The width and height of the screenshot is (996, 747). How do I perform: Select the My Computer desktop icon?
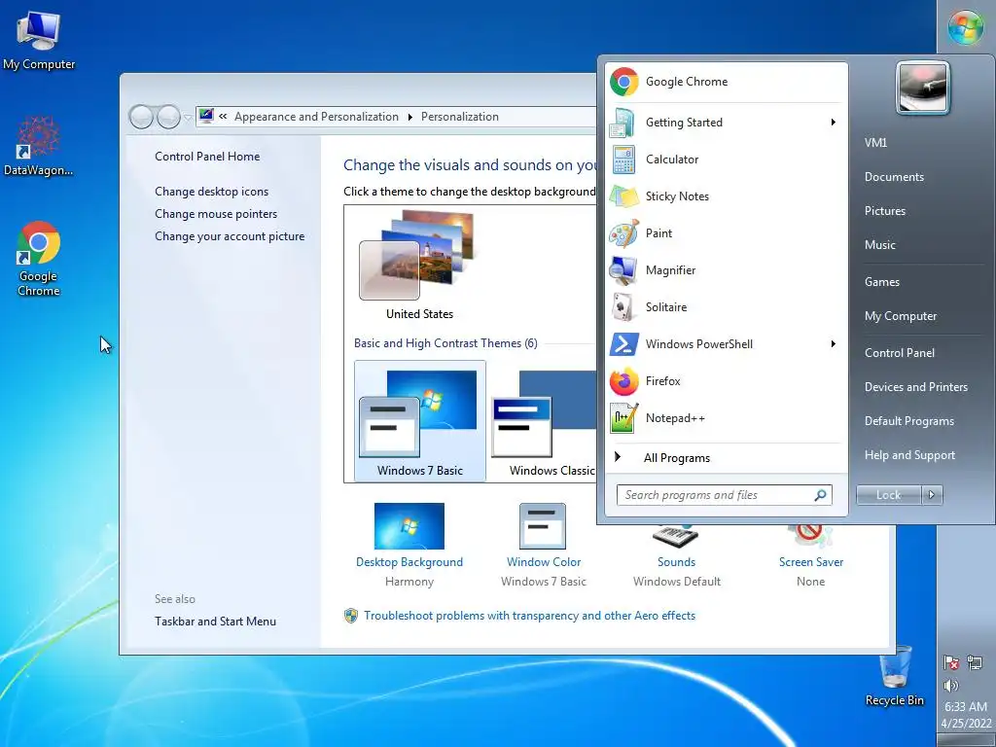(x=39, y=40)
